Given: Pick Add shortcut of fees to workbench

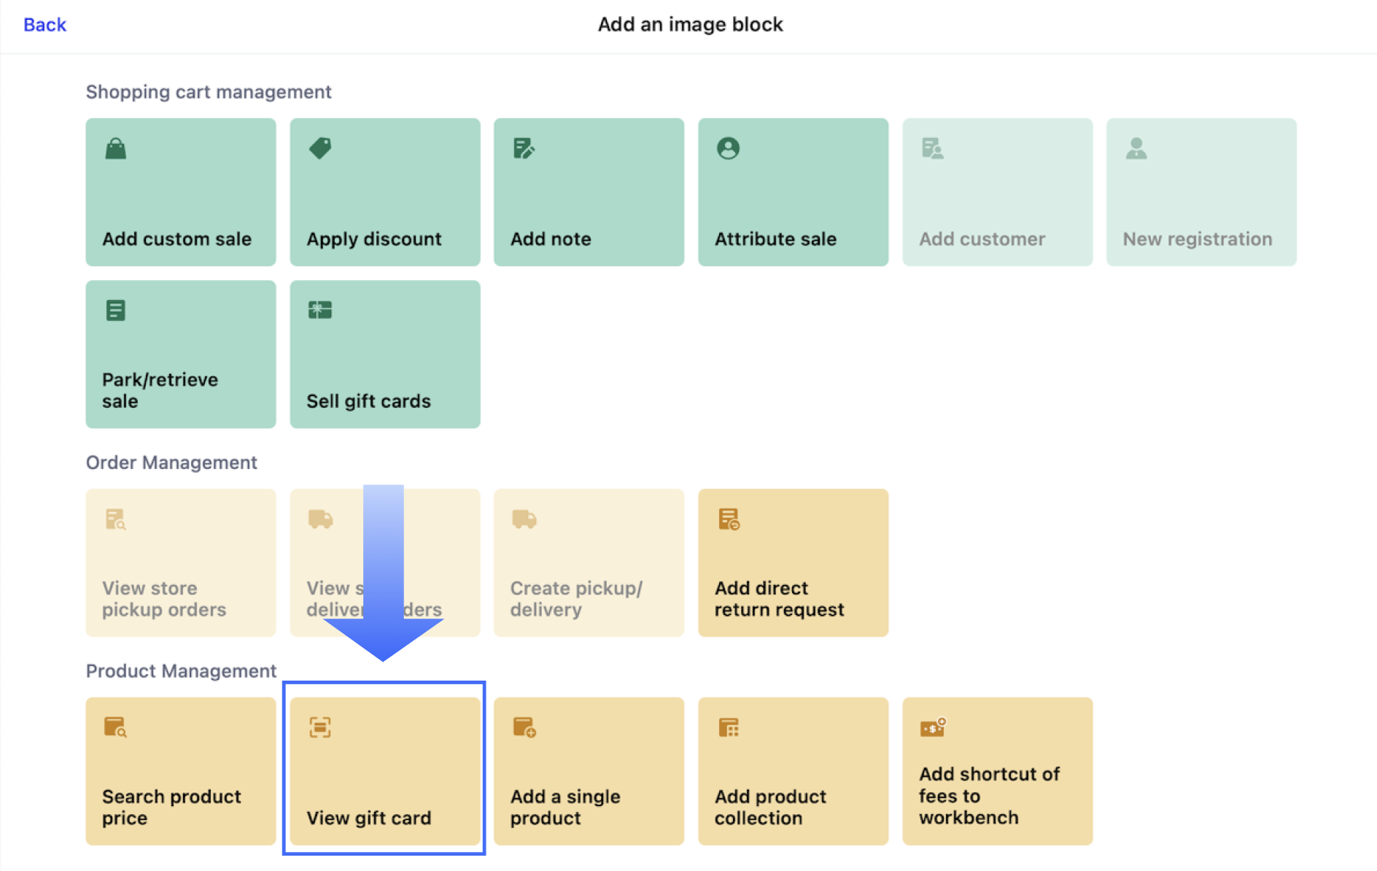Looking at the screenshot, I should click(998, 771).
